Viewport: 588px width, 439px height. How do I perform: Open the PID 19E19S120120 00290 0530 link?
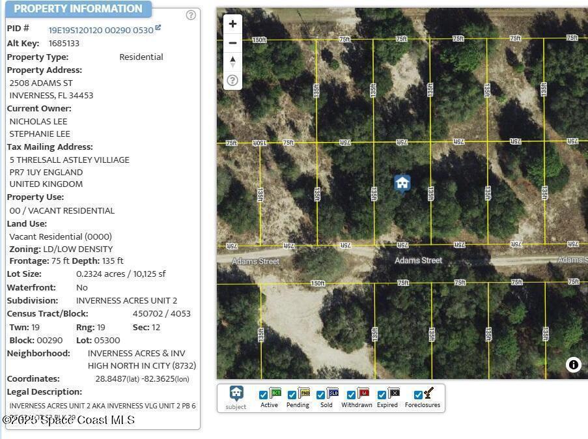pos(101,30)
